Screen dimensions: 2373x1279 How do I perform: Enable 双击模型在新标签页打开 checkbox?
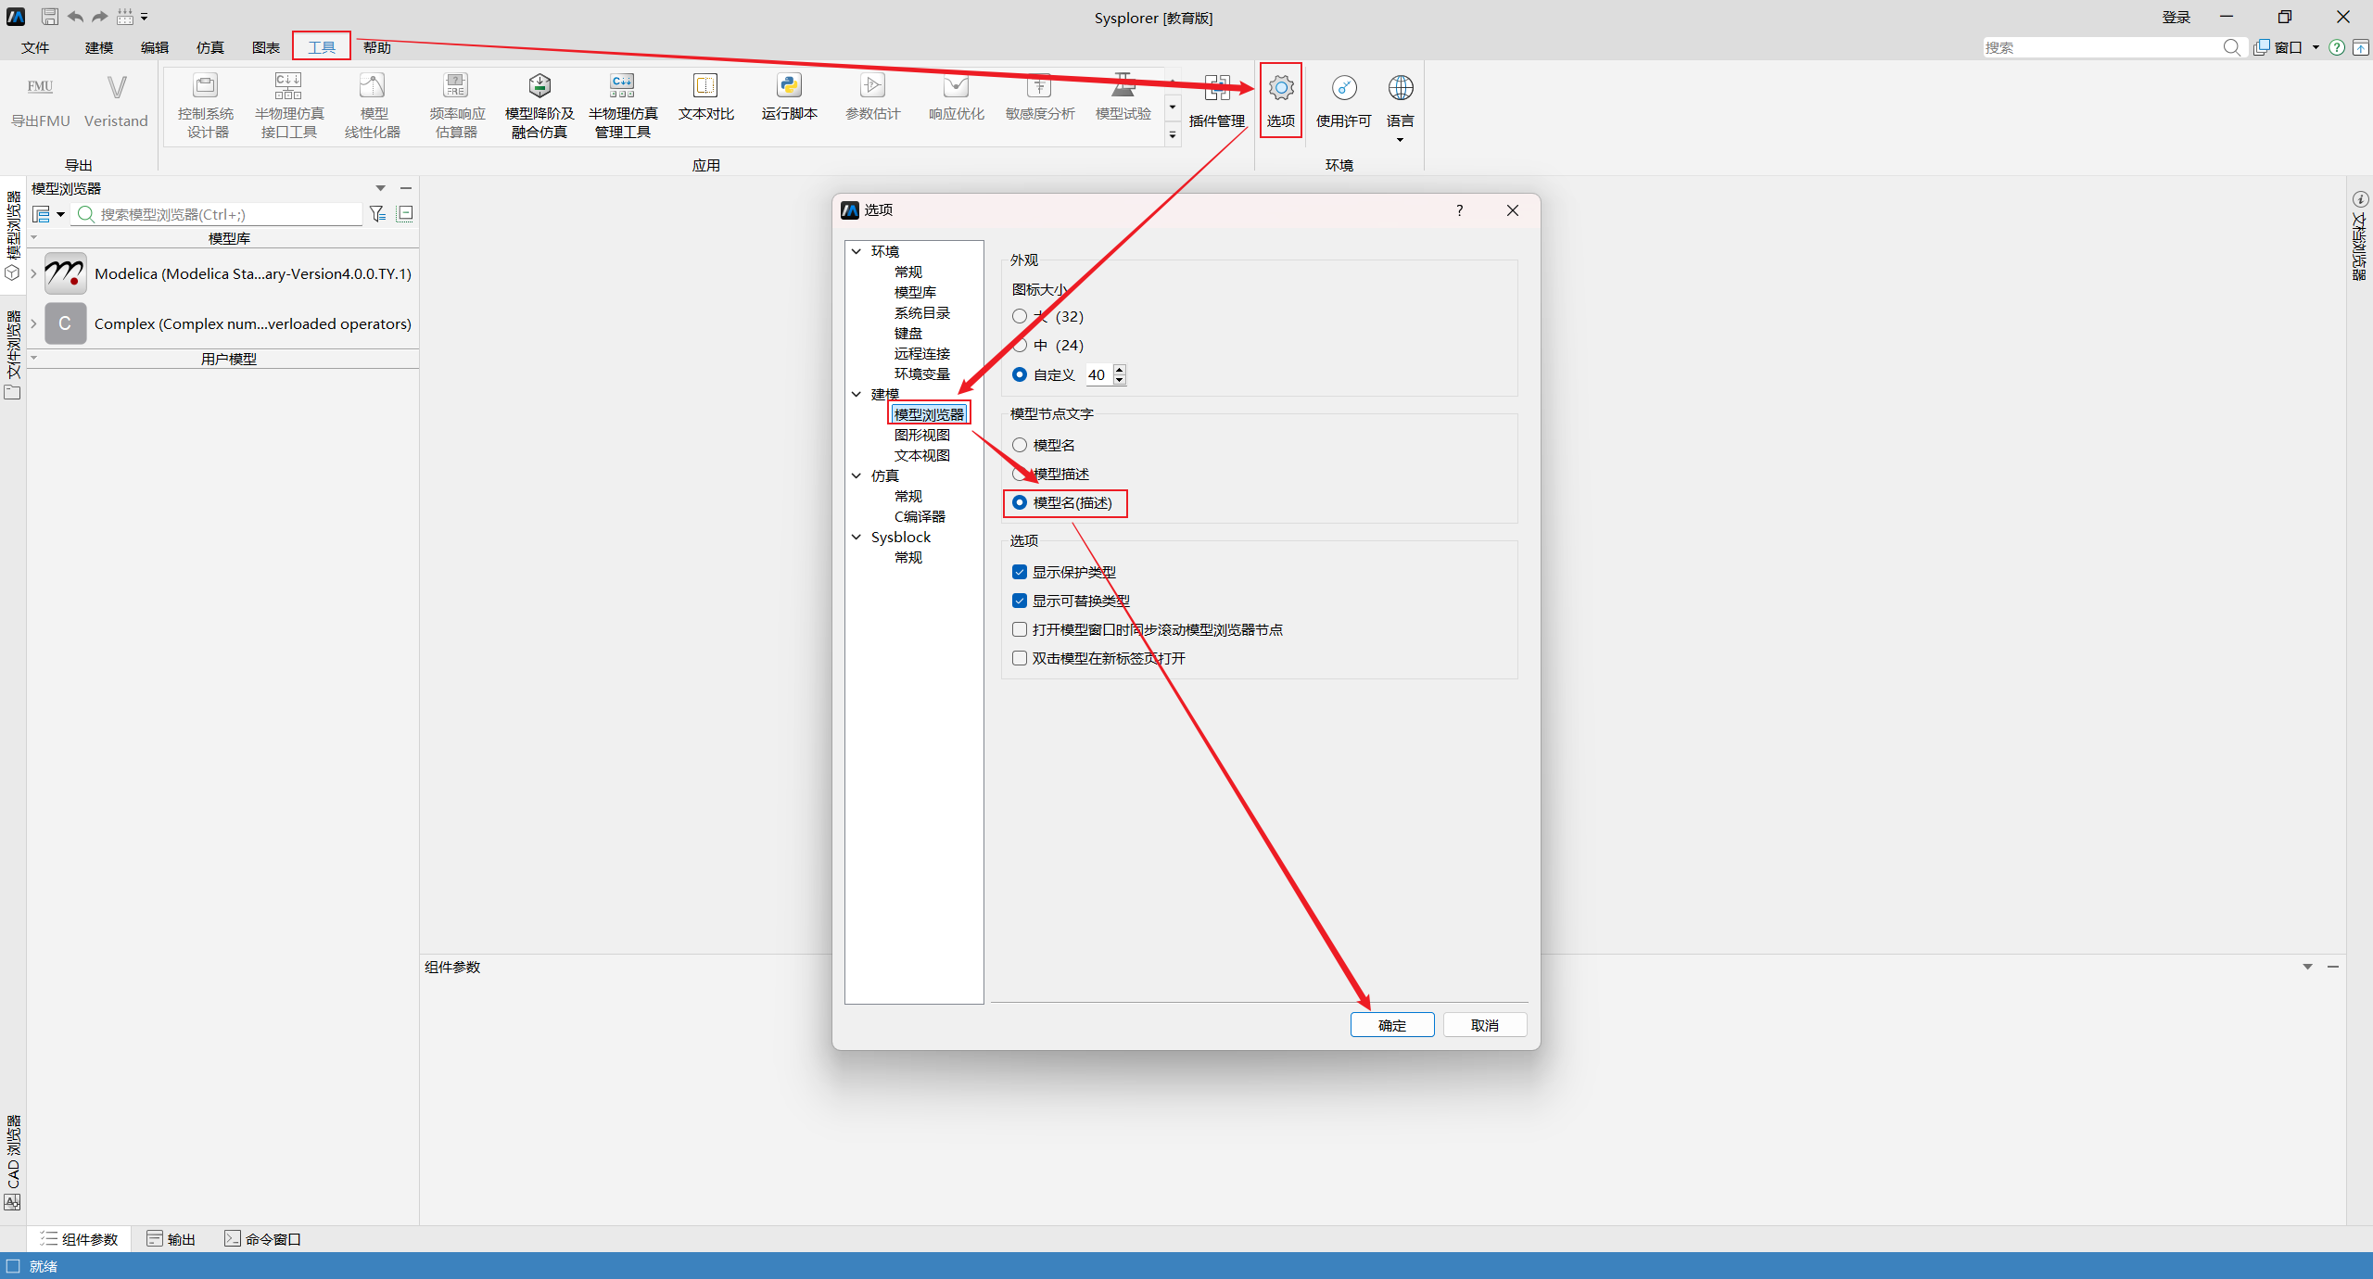click(1020, 658)
